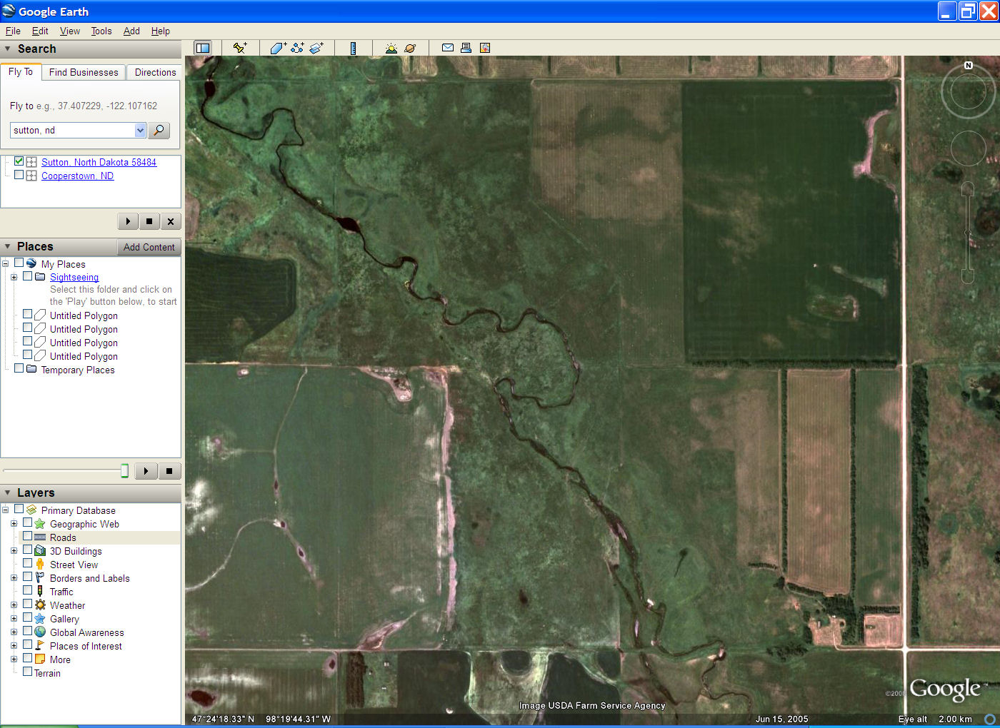Play the Places tour
The image size is (1000, 728).
146,471
